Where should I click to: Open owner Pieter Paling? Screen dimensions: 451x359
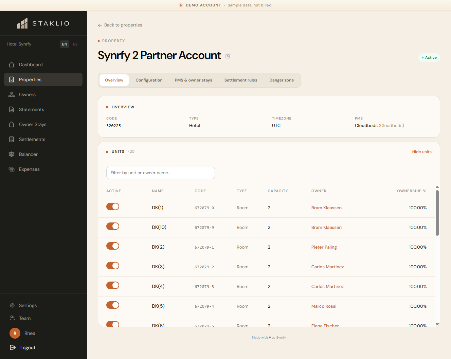(324, 247)
